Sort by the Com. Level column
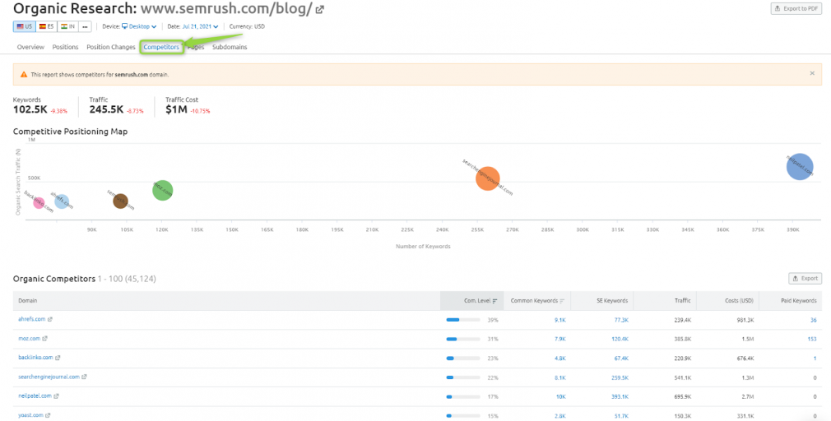The image size is (831, 421). coord(471,301)
